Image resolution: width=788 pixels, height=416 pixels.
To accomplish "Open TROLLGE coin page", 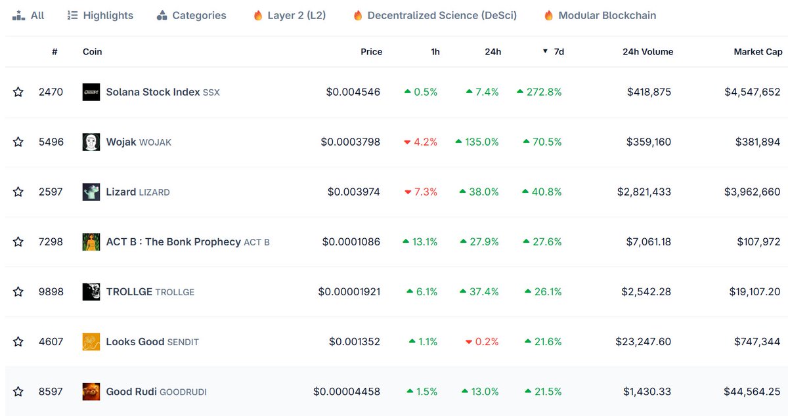I will coord(150,291).
